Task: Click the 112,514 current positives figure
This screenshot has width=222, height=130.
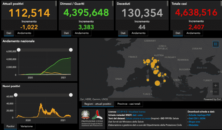Action: (29, 13)
